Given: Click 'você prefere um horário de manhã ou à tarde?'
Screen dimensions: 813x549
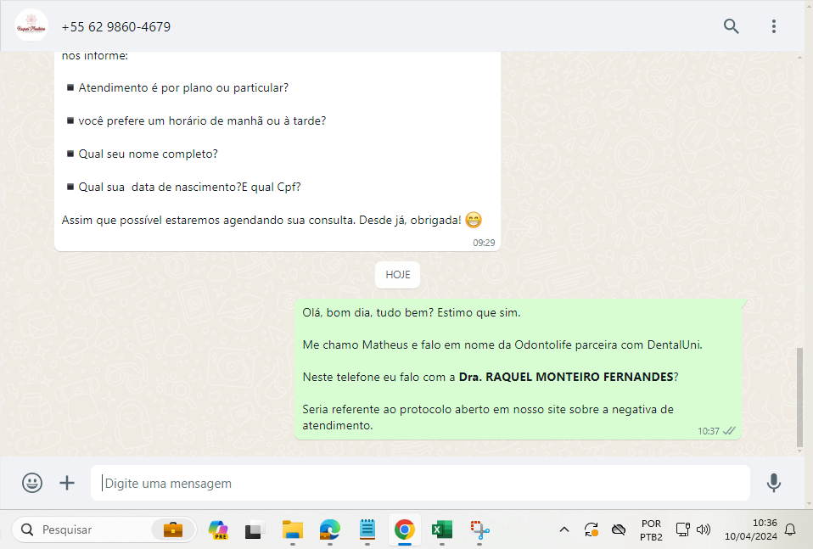Looking at the screenshot, I should point(202,120).
